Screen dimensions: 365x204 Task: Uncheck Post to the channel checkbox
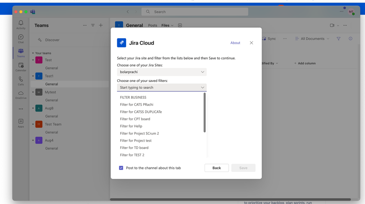coord(121,168)
